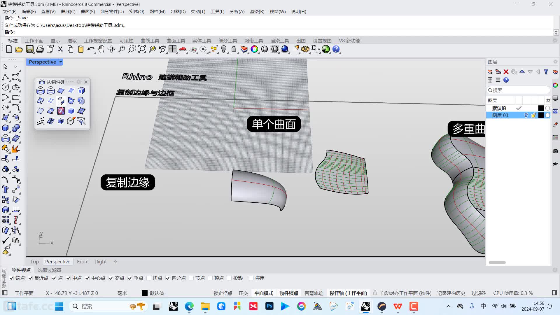The width and height of the screenshot is (560, 315).
Task: Click 默认值 layer color swatch
Action: pyautogui.click(x=540, y=108)
